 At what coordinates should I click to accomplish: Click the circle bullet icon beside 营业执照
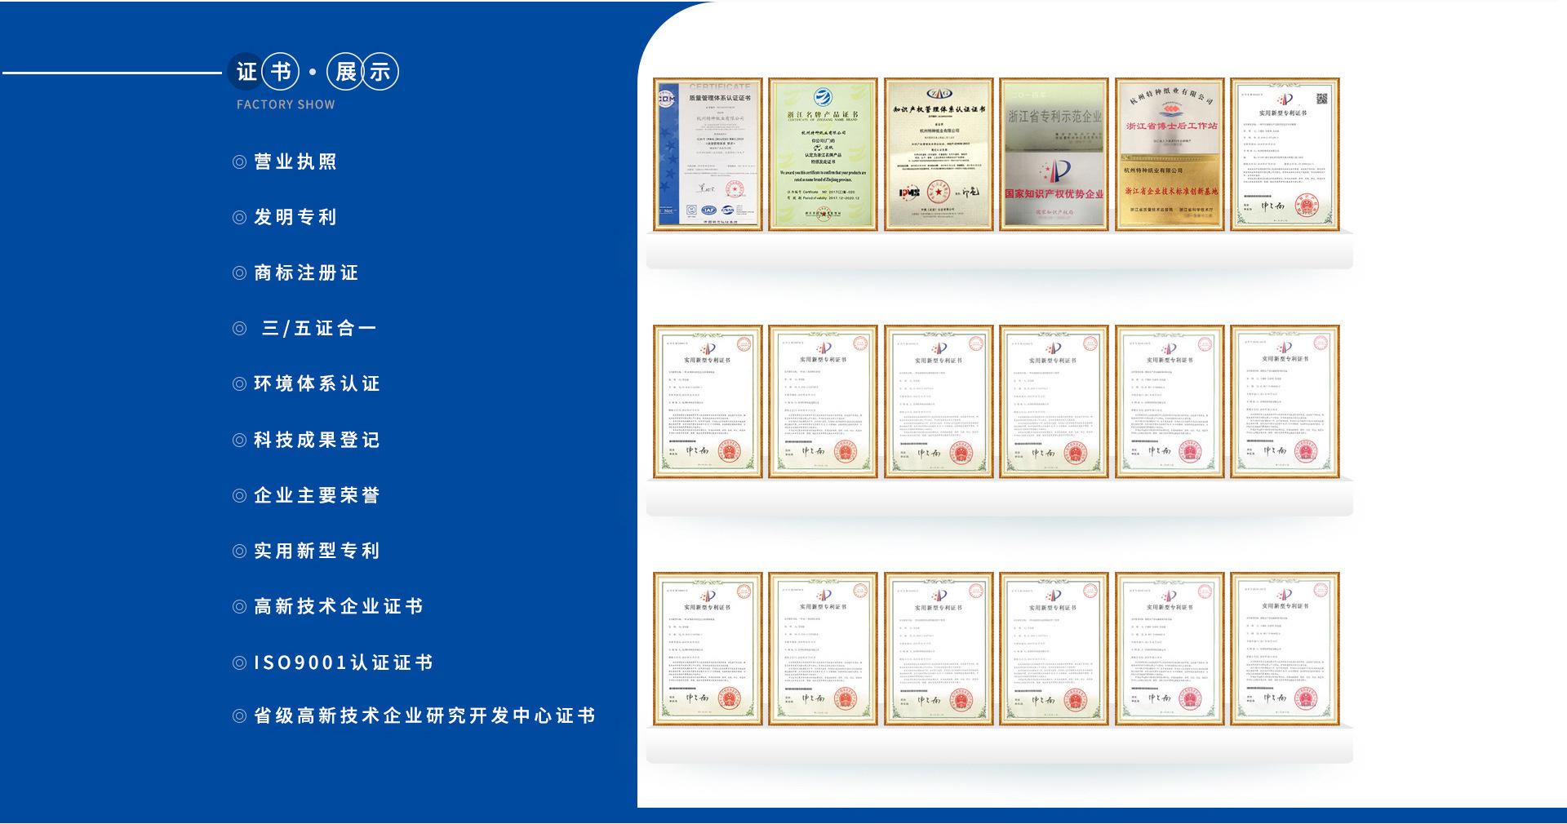[239, 162]
